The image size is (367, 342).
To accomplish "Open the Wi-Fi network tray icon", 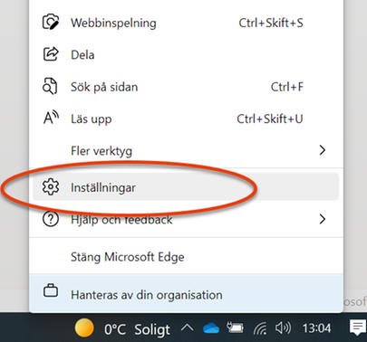I will [x=260, y=328].
